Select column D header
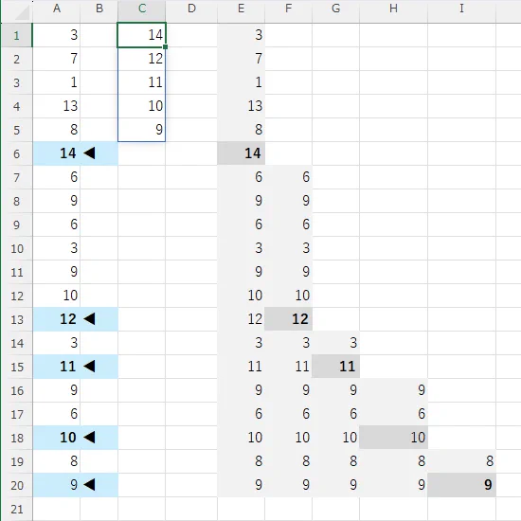 click(x=191, y=9)
